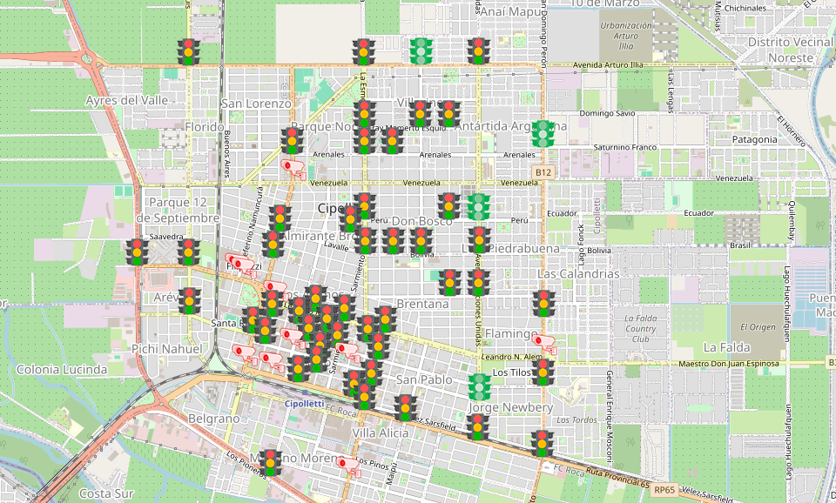This screenshot has width=836, height=503.
Task: Select the green traffic light at Antártida Argentina
Action: point(544,134)
